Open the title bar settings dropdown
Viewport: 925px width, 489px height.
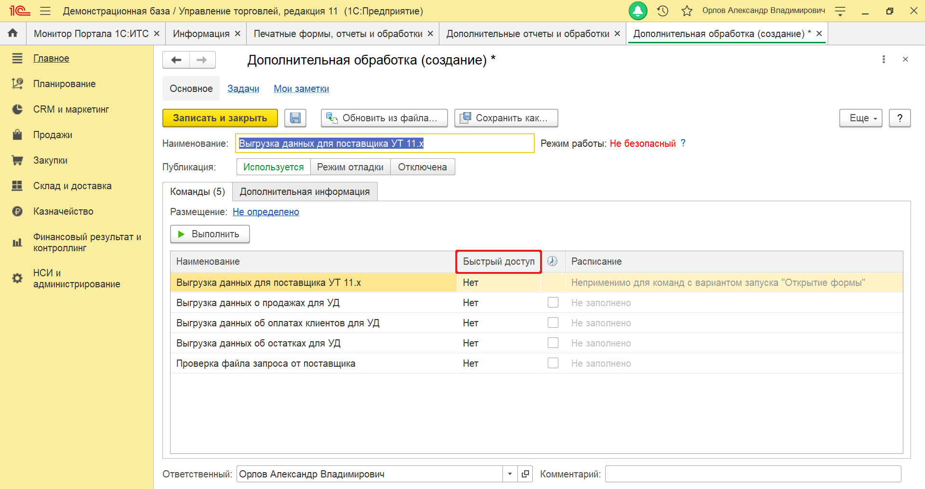pos(840,11)
